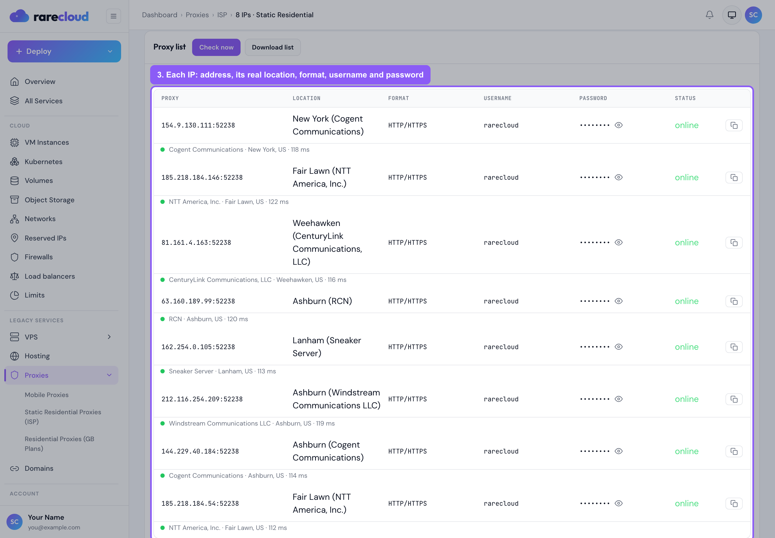
Task: Go to Dashboard breadcrumb
Action: [x=160, y=15]
